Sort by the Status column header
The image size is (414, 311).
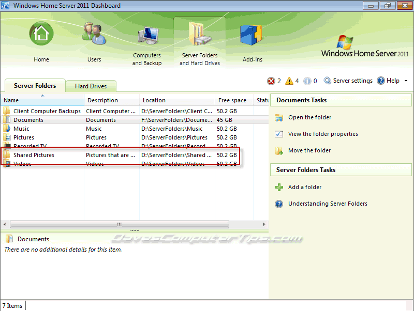(261, 100)
